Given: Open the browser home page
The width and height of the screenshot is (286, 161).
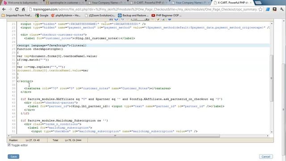Looking at the screenshot, I should click(23, 9).
